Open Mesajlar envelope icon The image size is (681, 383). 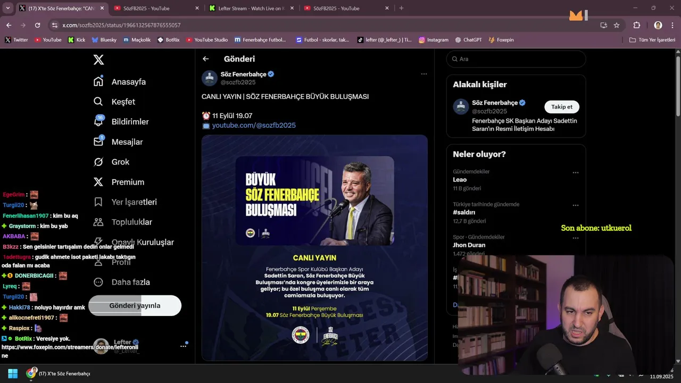(x=98, y=141)
